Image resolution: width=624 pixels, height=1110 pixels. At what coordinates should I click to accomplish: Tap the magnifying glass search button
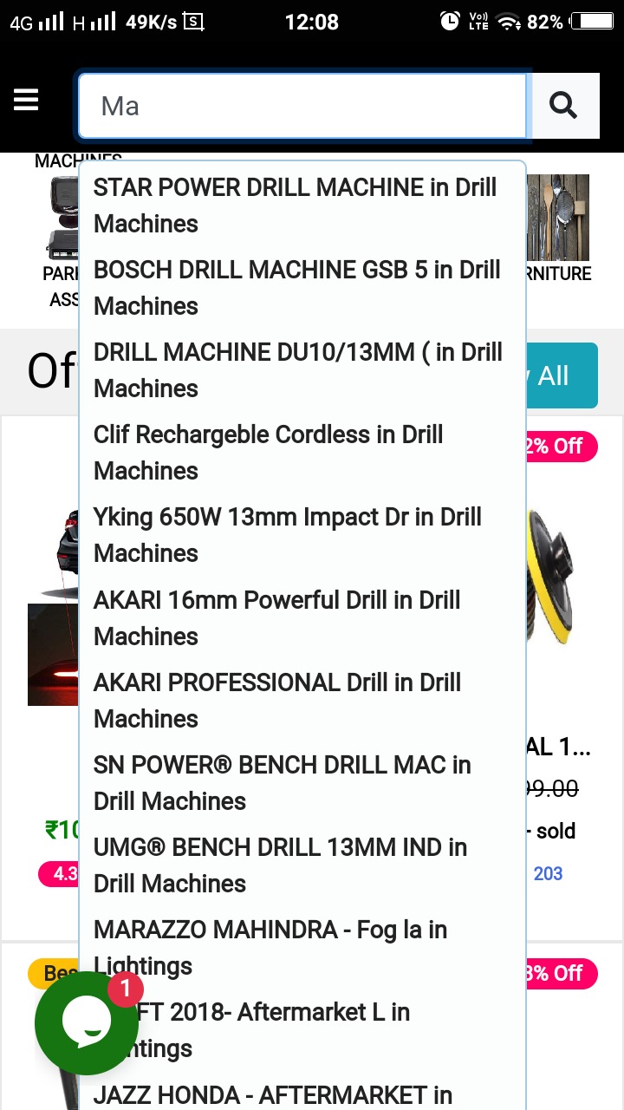(564, 106)
